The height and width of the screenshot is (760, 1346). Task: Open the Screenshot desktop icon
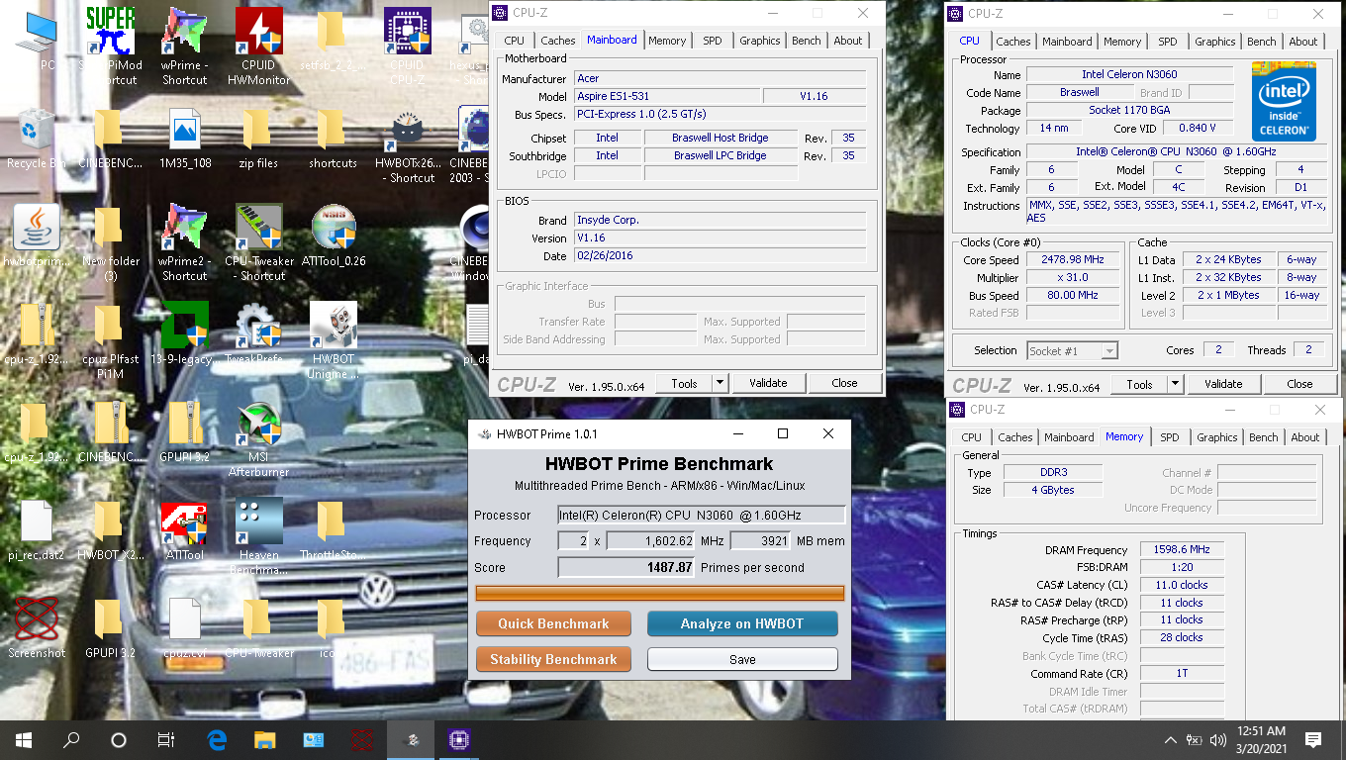point(37,626)
